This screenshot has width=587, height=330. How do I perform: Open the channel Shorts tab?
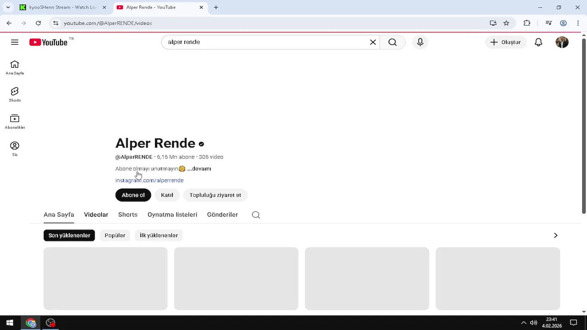[127, 214]
